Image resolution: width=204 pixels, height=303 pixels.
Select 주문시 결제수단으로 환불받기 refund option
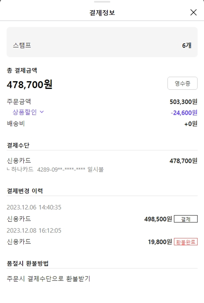coord(48,279)
